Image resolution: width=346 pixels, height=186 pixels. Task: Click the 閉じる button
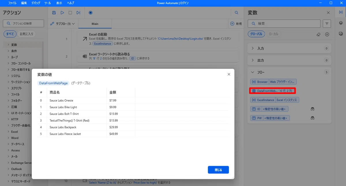(218, 170)
